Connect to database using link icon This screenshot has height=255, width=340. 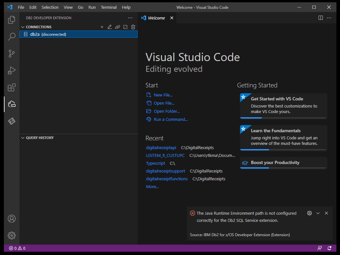click(x=118, y=27)
